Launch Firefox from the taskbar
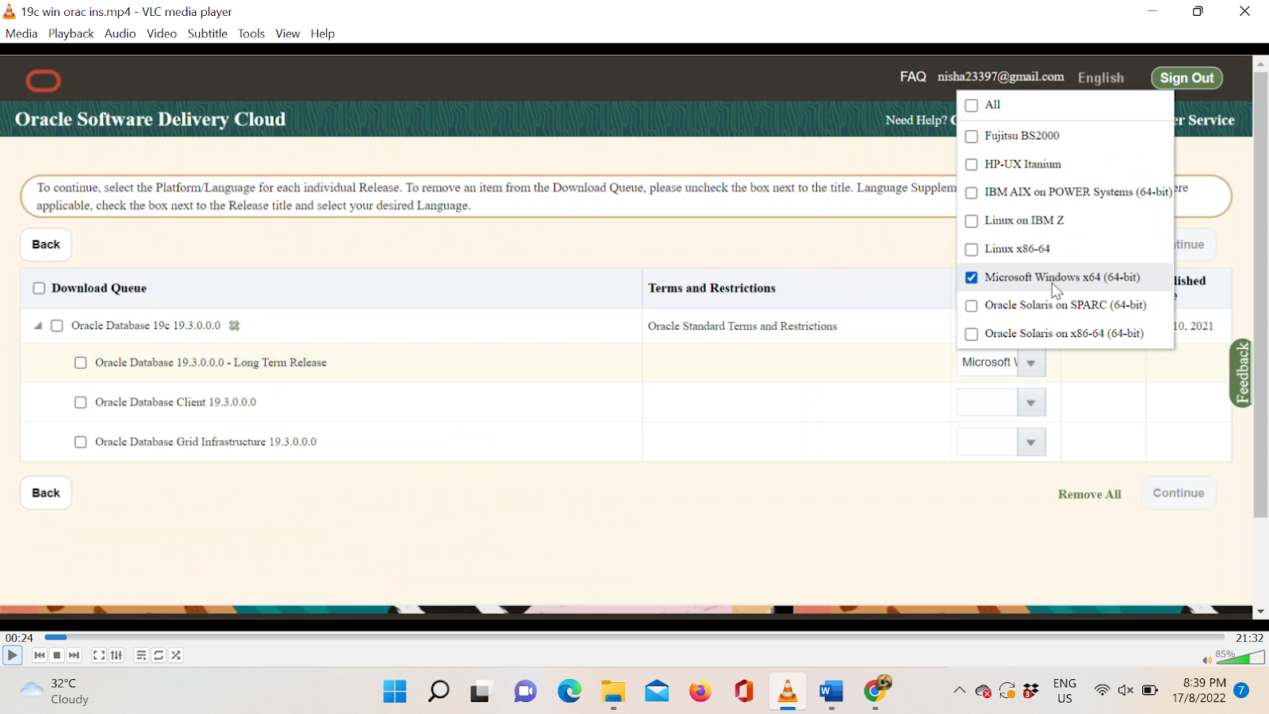Image resolution: width=1269 pixels, height=714 pixels. tap(700, 692)
